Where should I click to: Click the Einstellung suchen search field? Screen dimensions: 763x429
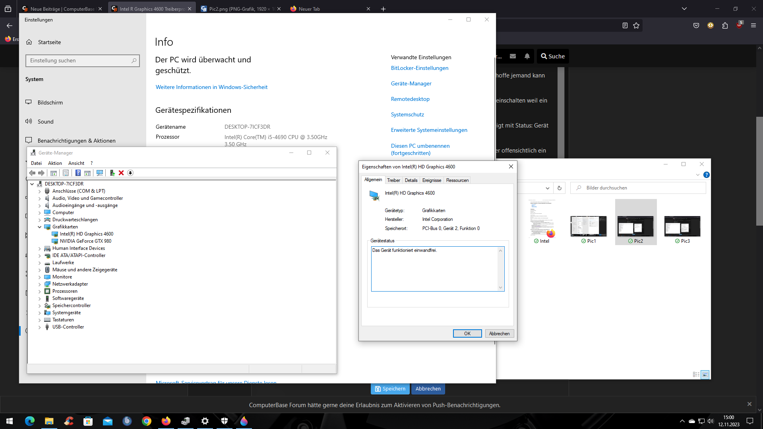(83, 61)
